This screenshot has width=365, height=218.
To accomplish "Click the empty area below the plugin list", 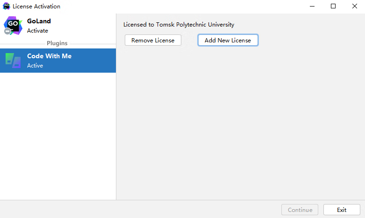I will [x=58, y=135].
